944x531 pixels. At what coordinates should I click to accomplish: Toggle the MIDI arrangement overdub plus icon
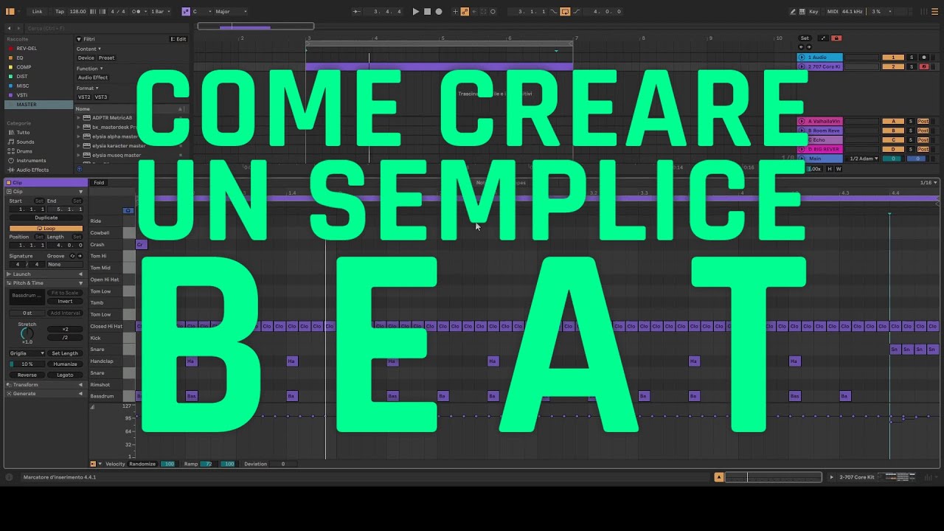coord(455,12)
